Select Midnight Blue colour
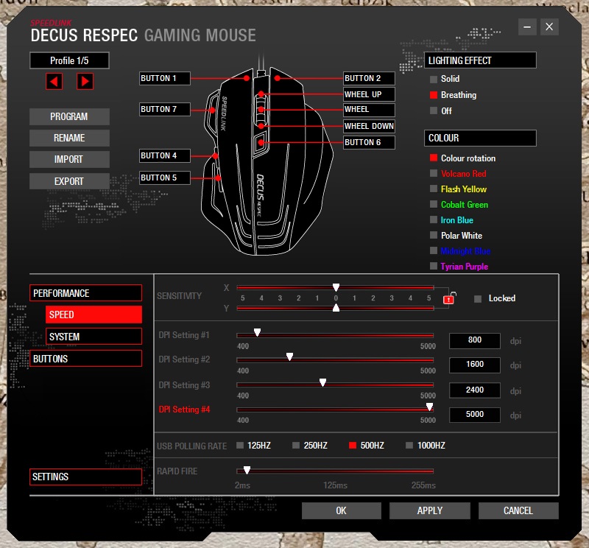Viewport: 589px width, 548px height. coord(434,250)
